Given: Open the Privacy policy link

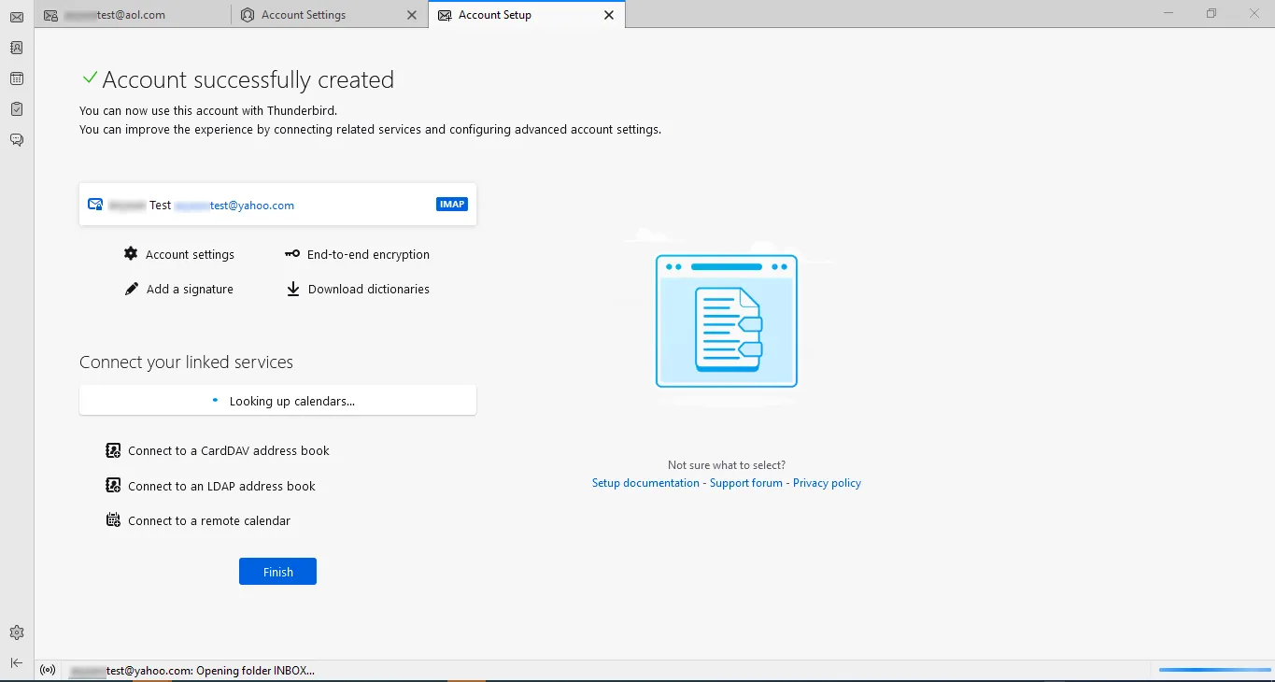Looking at the screenshot, I should (x=827, y=483).
